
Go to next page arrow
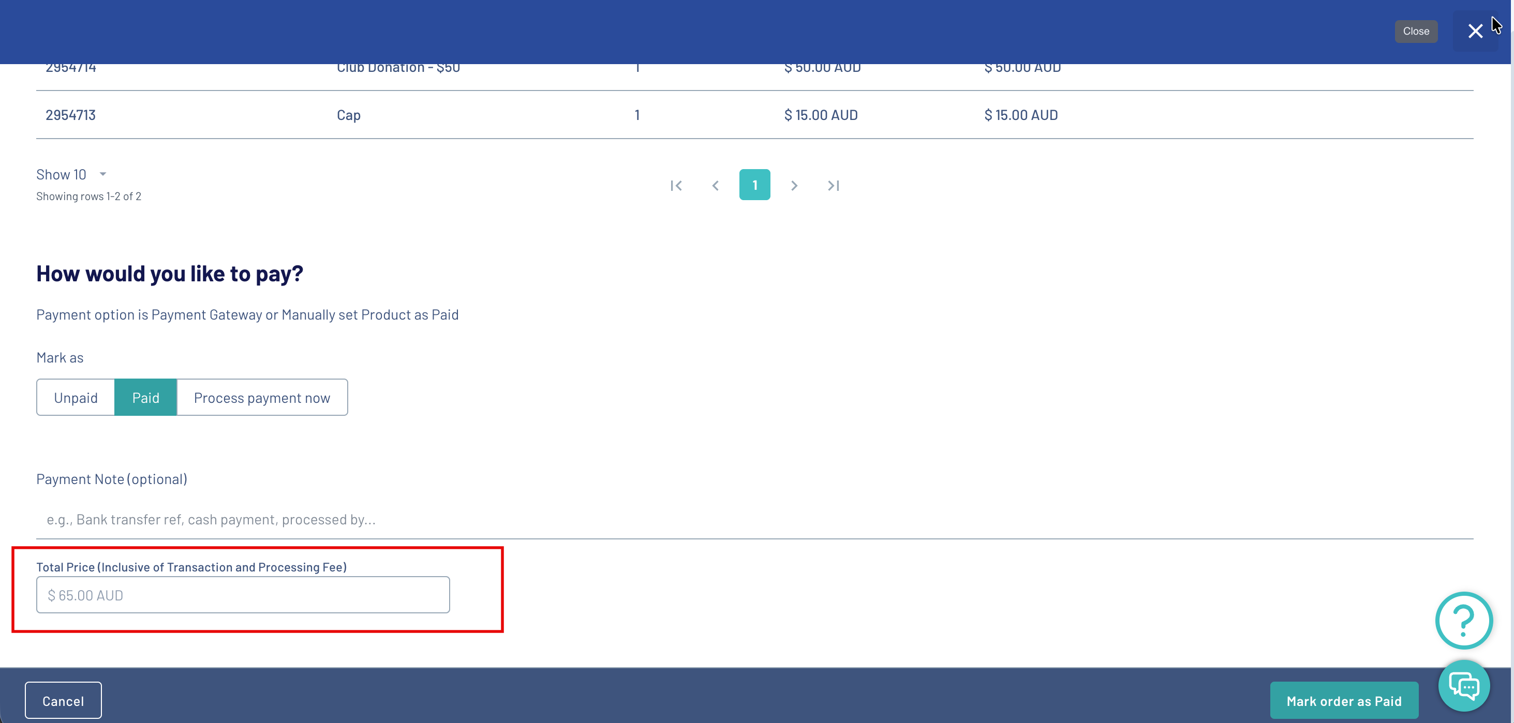point(794,186)
